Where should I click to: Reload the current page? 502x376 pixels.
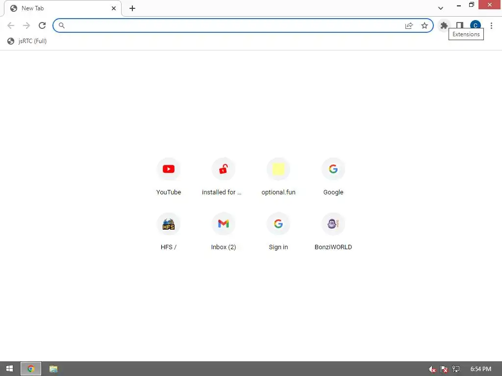pos(42,25)
